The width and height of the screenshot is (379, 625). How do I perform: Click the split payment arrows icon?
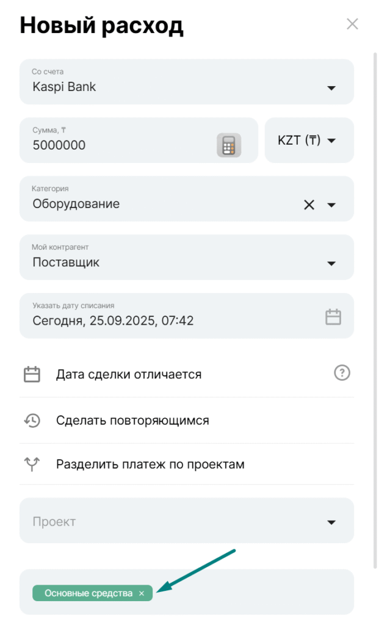click(x=32, y=464)
